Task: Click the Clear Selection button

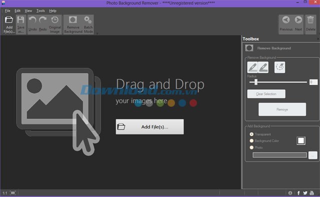Action: coord(266,94)
